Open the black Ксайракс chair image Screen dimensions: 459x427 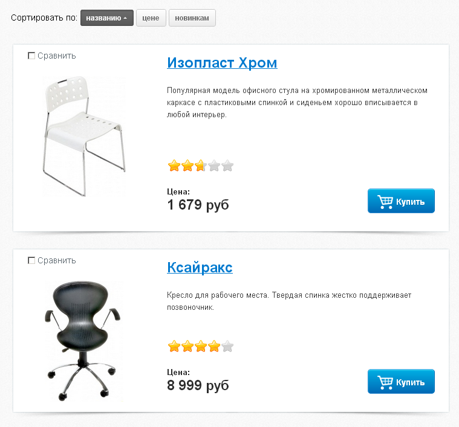click(83, 339)
